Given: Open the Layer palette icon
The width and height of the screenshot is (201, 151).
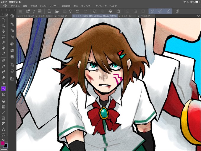Looking at the screenshot, I should [12, 71].
